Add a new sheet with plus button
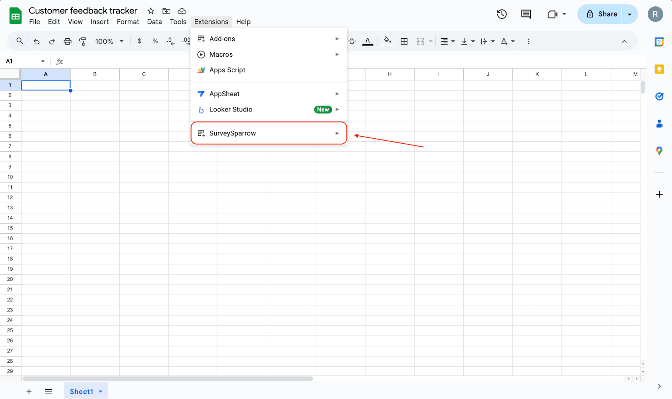 (x=29, y=391)
